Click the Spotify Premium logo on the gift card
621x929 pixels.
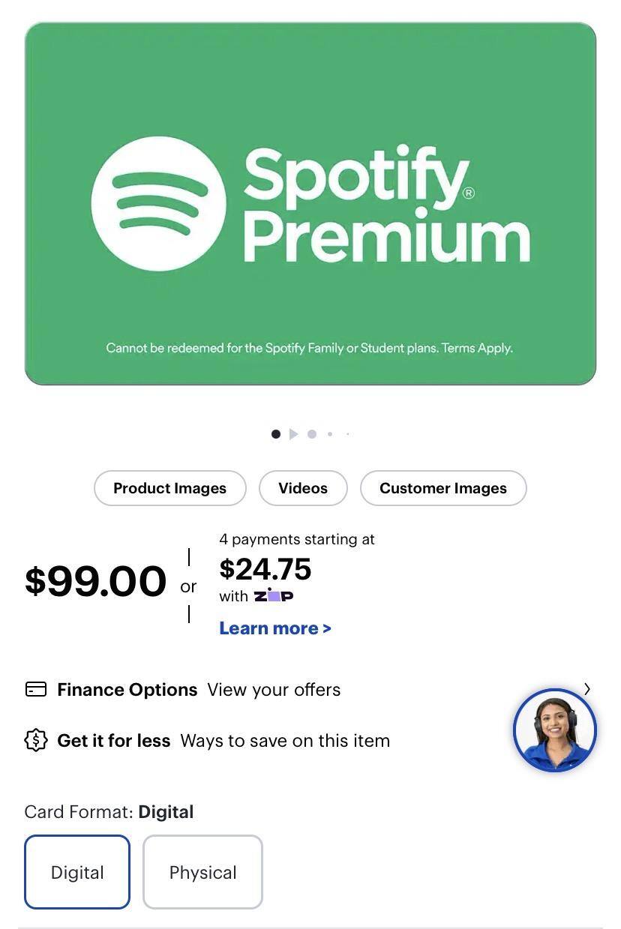(310, 202)
